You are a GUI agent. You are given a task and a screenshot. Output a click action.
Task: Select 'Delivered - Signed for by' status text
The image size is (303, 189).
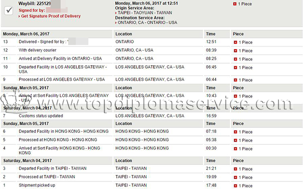(x=42, y=42)
